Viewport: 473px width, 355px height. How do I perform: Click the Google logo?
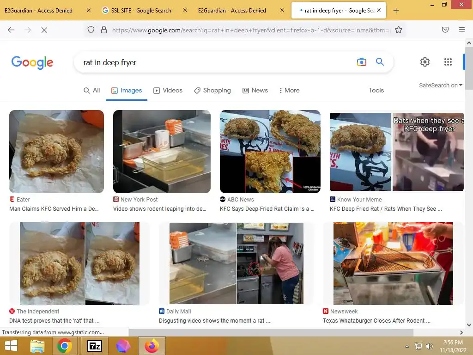tap(32, 62)
